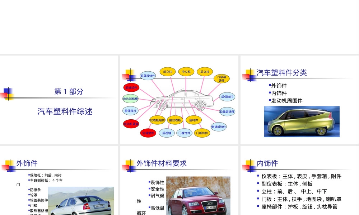Select the 副仪表板 yellow ellipse
This screenshot has width=359, height=215.
(x=175, y=120)
